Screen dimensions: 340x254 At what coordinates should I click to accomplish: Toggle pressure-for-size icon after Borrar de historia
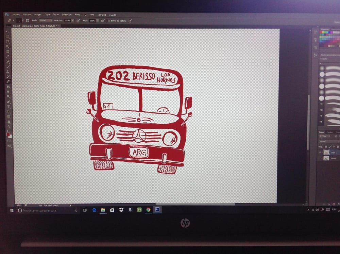(130, 21)
